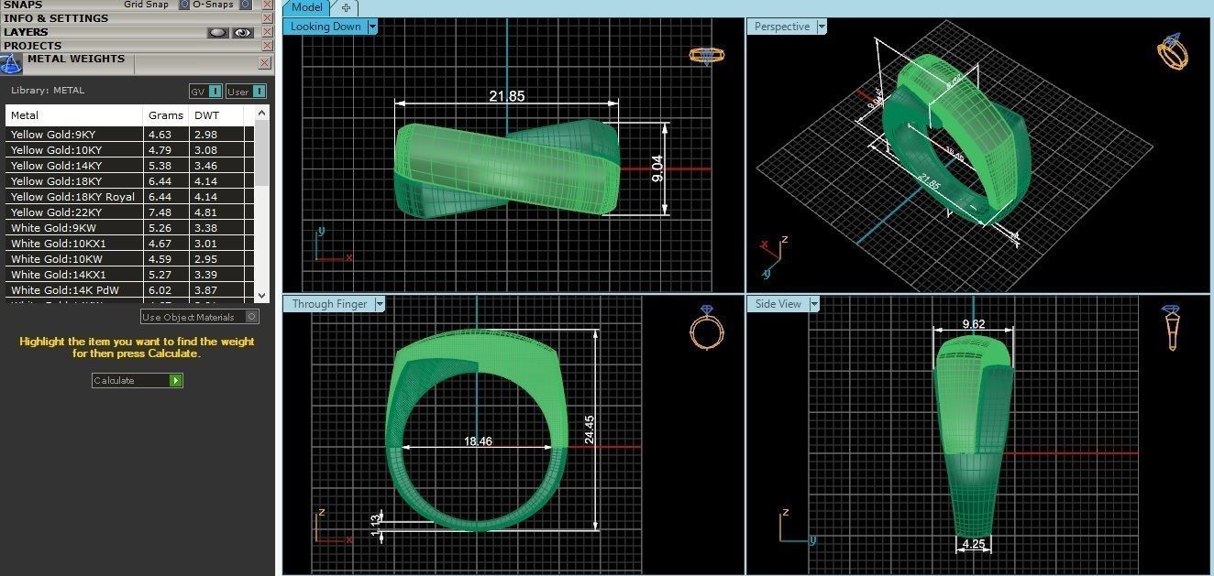Screen dimensions: 1214x576
Task: Toggle O-Snaps on or off
Action: click(245, 5)
